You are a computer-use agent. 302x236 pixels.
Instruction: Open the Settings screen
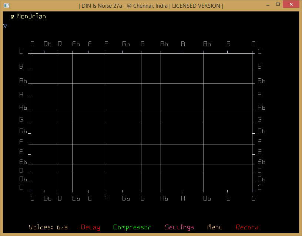click(x=179, y=228)
